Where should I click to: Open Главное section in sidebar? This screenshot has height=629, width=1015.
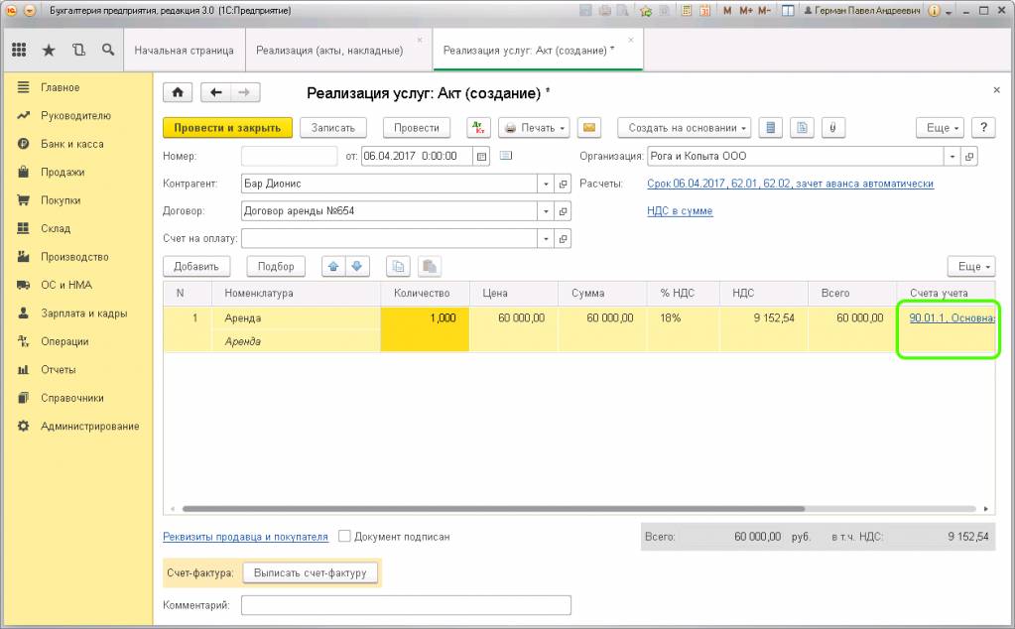[61, 87]
